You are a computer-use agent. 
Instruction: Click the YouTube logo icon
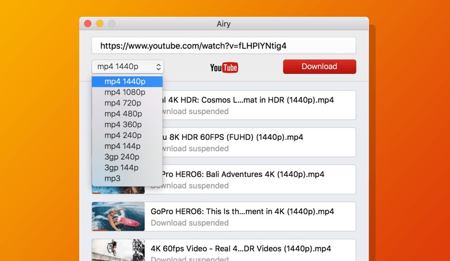[224, 67]
